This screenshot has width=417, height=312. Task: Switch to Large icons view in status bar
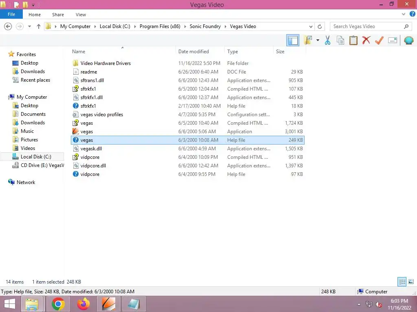pyautogui.click(x=411, y=282)
